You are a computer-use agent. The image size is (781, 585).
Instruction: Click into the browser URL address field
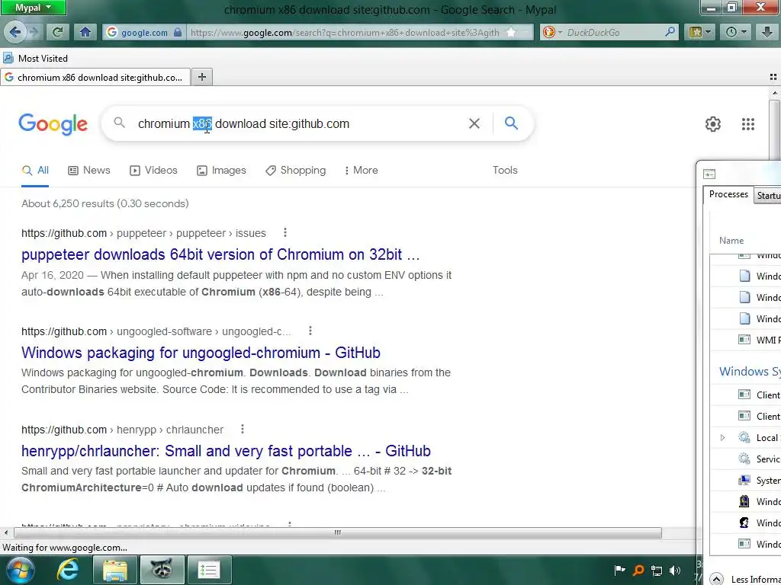[x=345, y=32]
